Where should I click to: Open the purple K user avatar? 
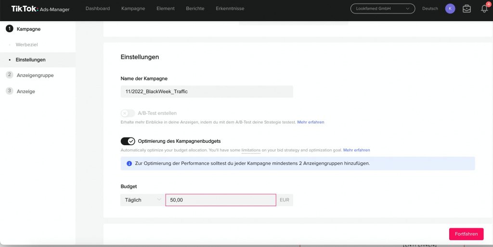(450, 9)
